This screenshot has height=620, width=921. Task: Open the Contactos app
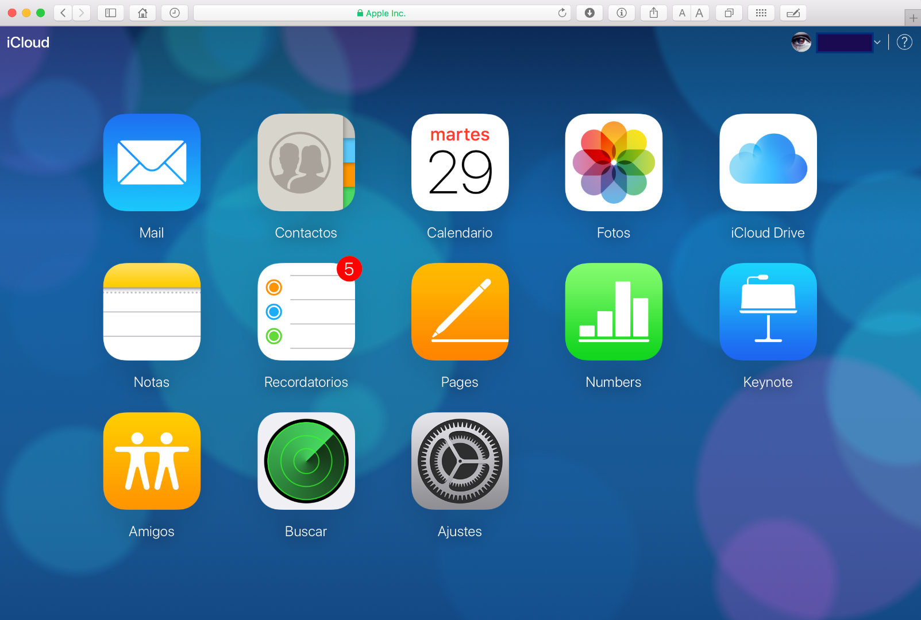[306, 162]
